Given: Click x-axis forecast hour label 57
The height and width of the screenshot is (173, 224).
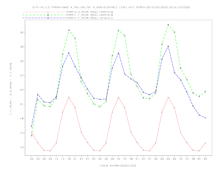Looking at the screenshot, I should [x=150, y=159].
